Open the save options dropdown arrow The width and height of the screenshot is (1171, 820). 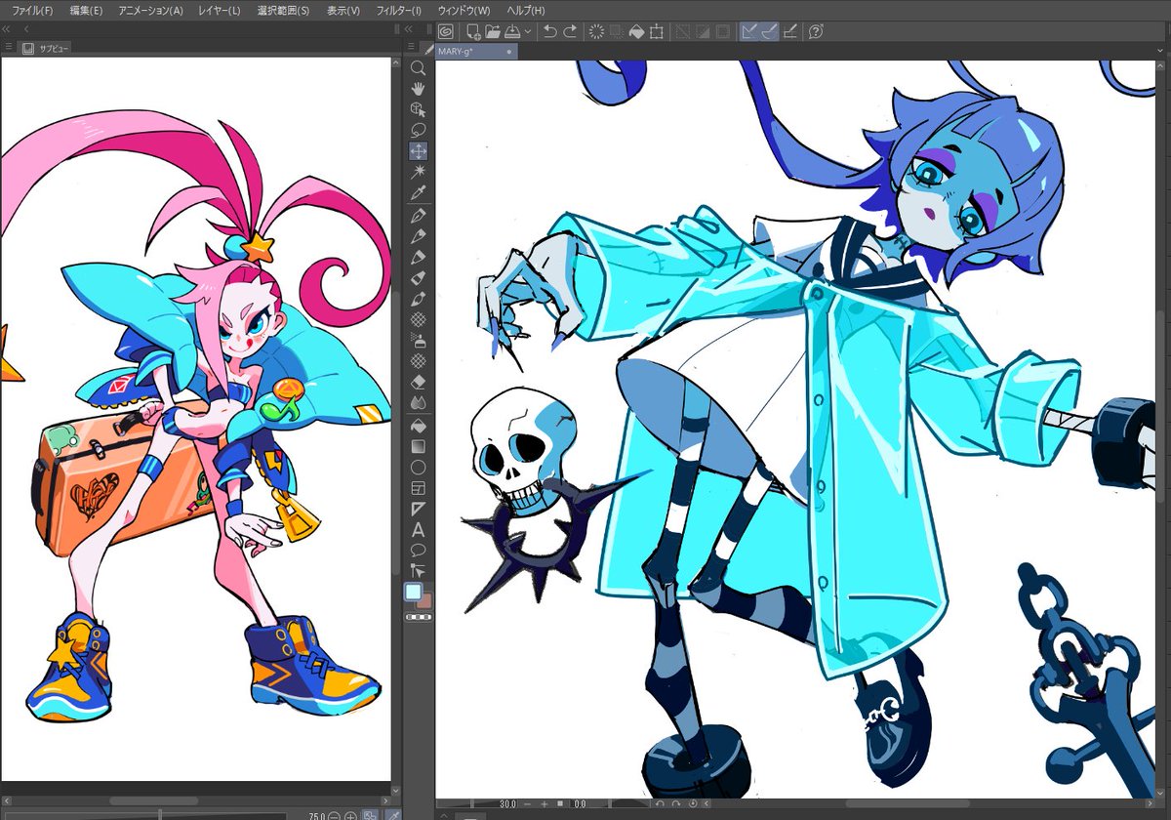click(528, 31)
